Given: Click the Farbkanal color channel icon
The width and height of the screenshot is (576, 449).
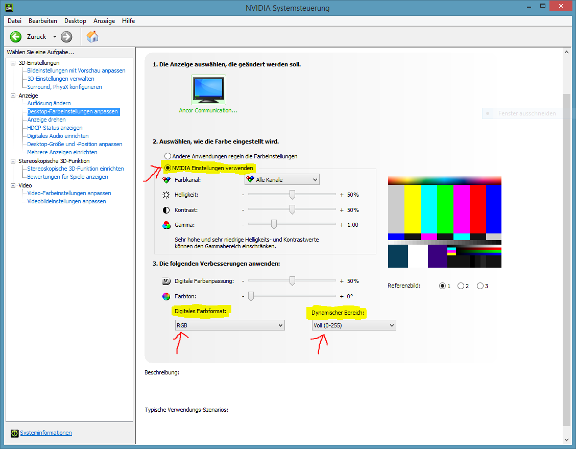Looking at the screenshot, I should [166, 180].
